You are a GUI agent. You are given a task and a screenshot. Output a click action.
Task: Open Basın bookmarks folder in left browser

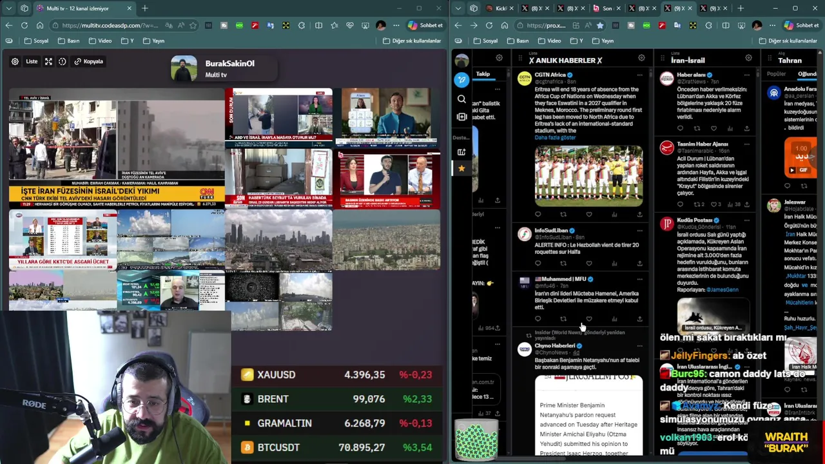tap(68, 41)
